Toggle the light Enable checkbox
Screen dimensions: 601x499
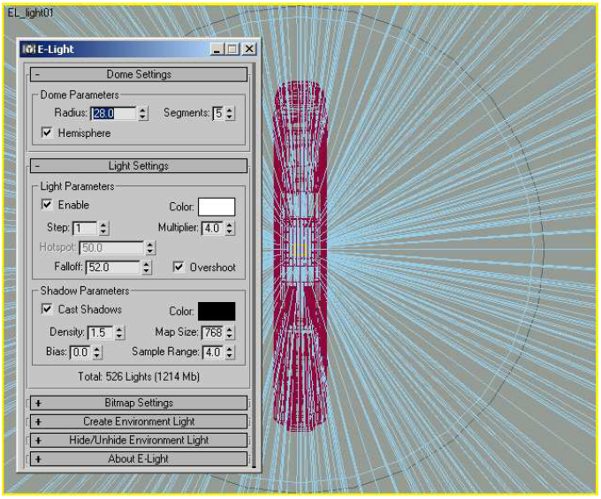(47, 205)
